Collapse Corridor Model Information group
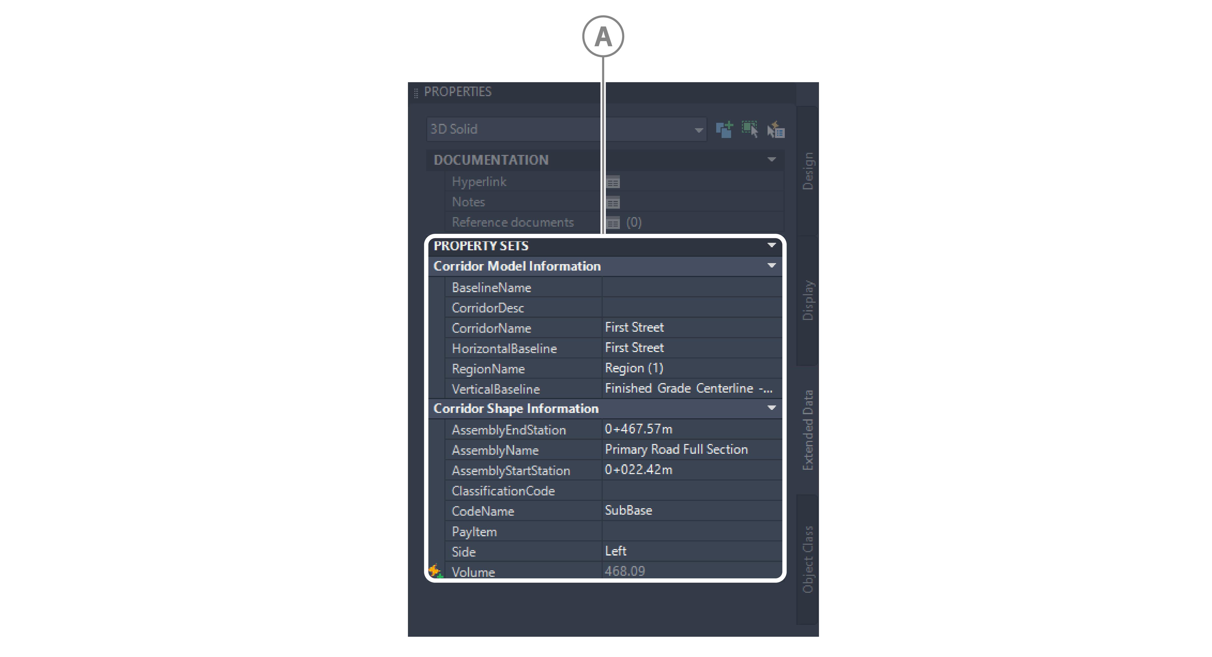The height and width of the screenshot is (657, 1212). (772, 266)
